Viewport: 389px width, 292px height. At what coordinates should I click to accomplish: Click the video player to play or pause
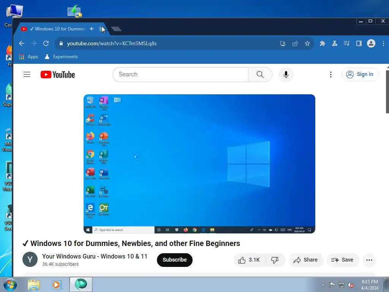coord(199,163)
